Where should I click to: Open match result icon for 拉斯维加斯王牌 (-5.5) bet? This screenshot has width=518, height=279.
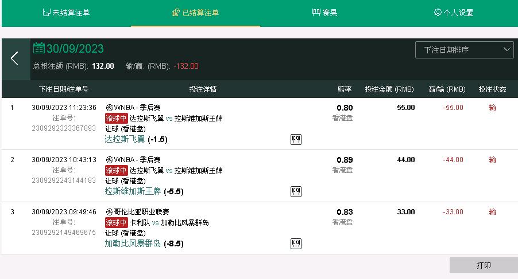296,191
